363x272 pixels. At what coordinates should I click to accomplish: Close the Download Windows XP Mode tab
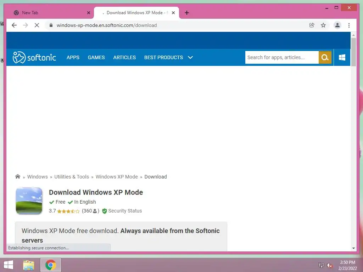[173, 13]
